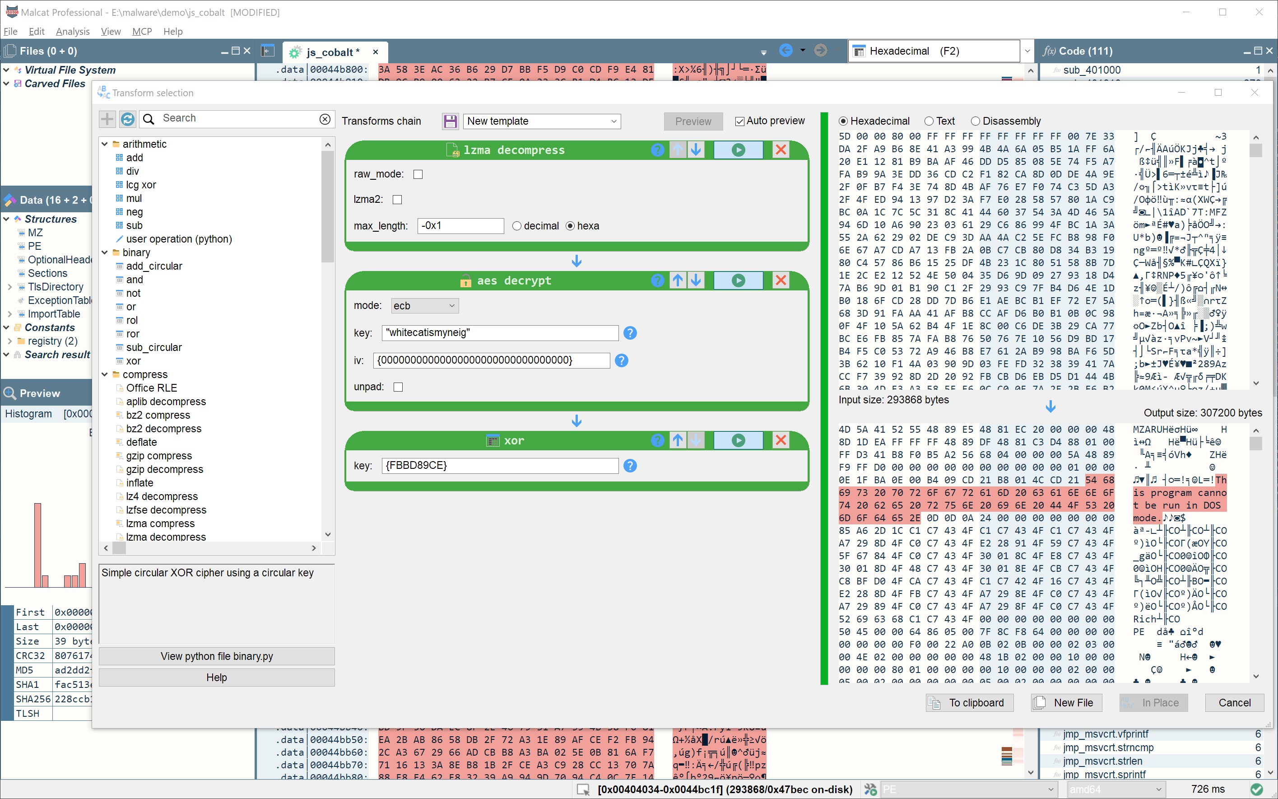Image resolution: width=1278 pixels, height=799 pixels.
Task: Open the Analysis menu
Action: coord(72,31)
